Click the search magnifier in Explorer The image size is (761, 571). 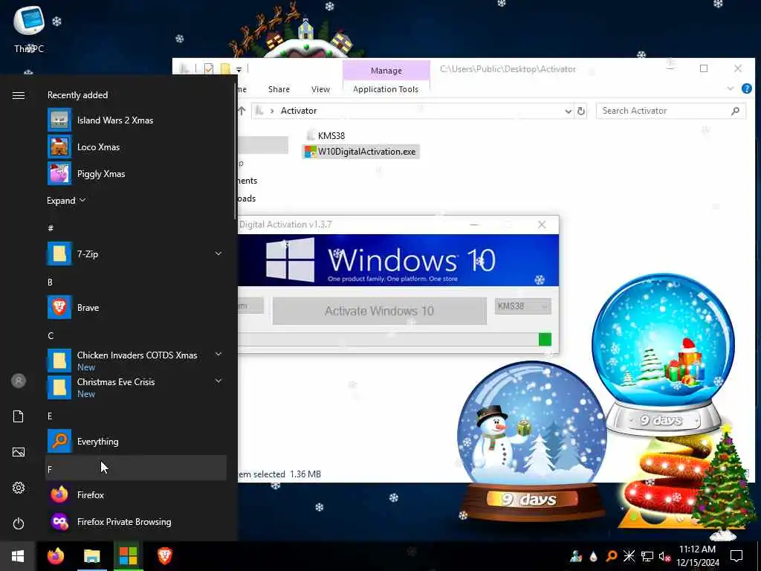[x=735, y=111]
